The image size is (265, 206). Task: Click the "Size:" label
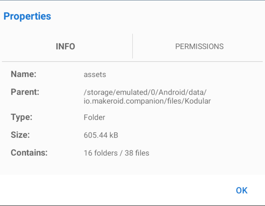tap(20, 135)
